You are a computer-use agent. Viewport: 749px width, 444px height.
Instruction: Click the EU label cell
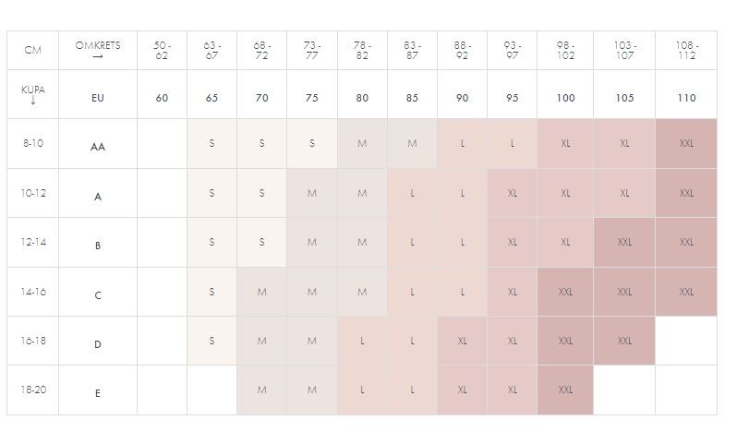pos(98,98)
